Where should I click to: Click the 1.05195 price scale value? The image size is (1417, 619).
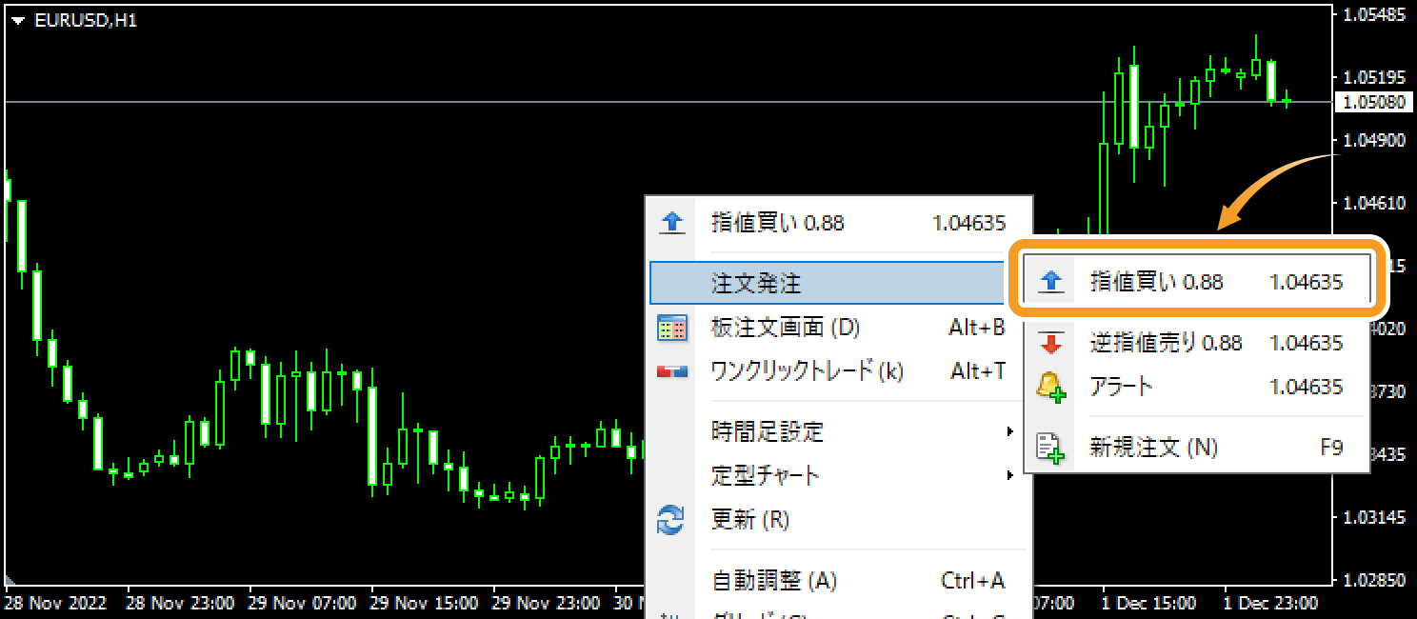(1374, 77)
